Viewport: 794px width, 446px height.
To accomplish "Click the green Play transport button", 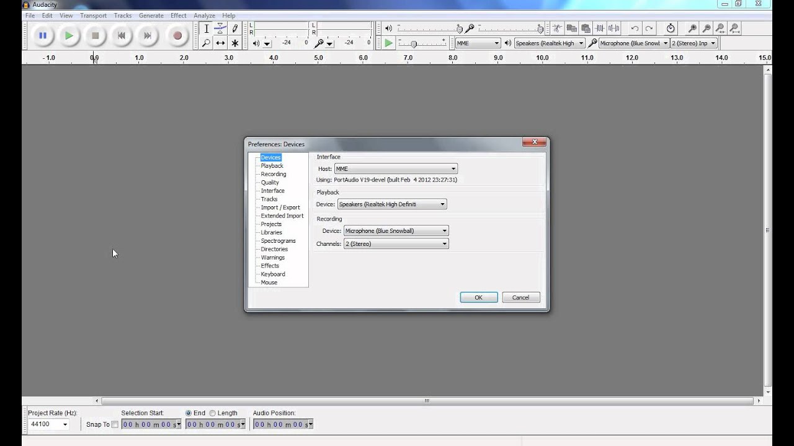I will coord(69,36).
